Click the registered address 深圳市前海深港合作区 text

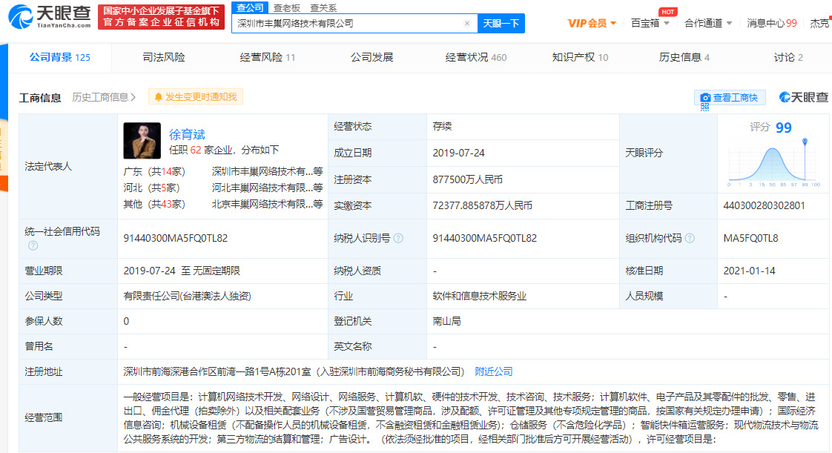pos(294,371)
